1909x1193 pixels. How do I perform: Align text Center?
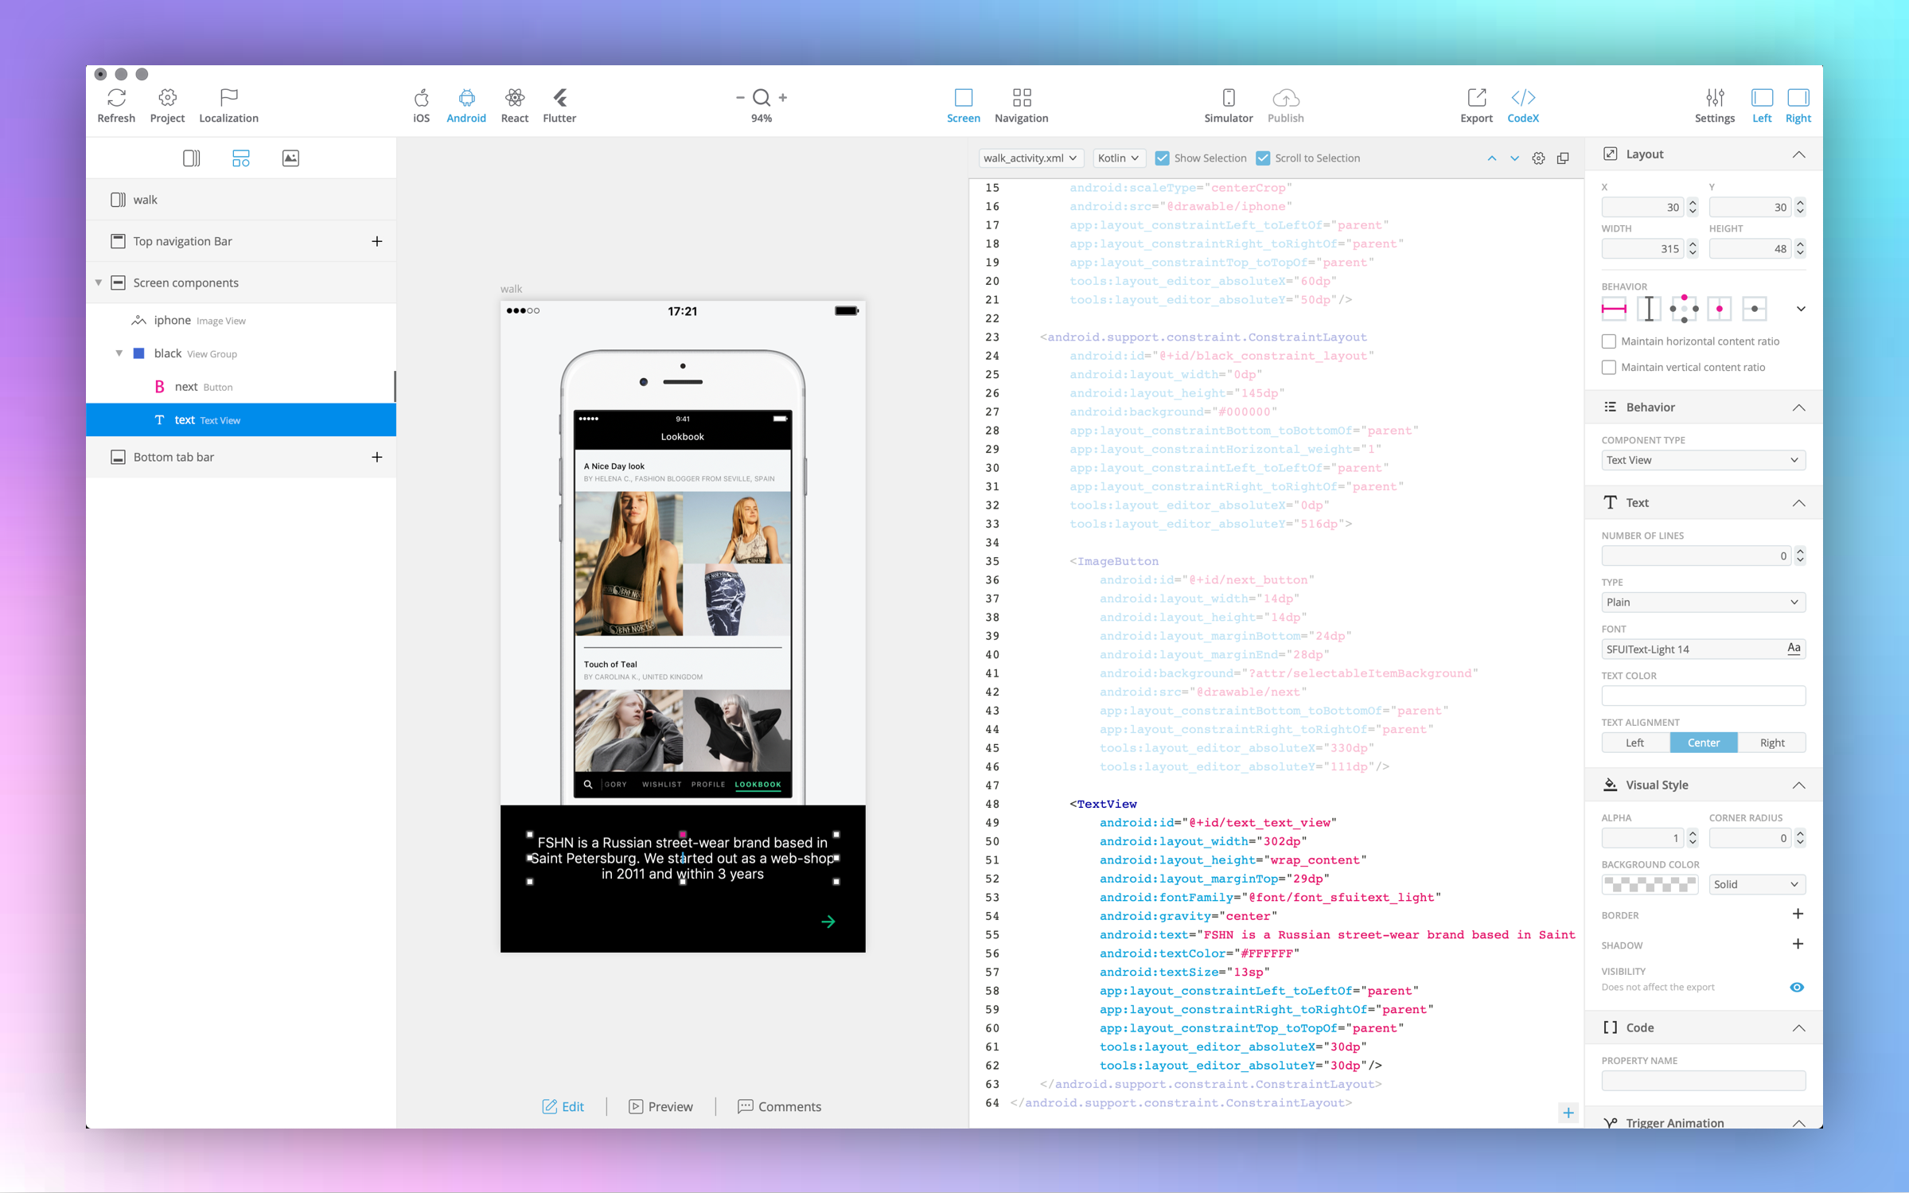1703,743
